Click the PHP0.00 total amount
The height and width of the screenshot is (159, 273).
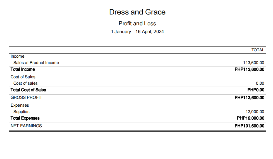click(x=256, y=90)
